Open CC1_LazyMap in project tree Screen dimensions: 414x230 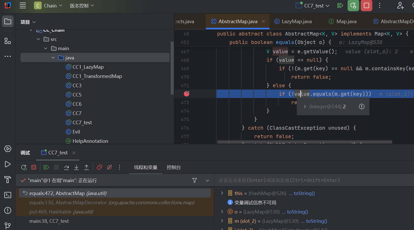coord(88,67)
